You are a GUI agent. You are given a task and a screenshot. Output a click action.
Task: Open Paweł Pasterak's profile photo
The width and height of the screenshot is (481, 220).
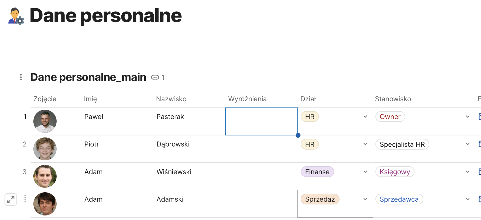click(45, 121)
